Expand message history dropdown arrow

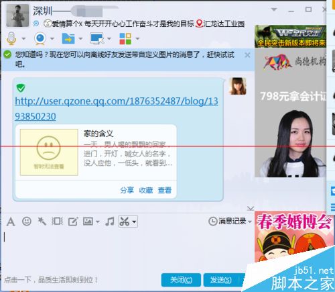pyautogui.click(x=250, y=222)
